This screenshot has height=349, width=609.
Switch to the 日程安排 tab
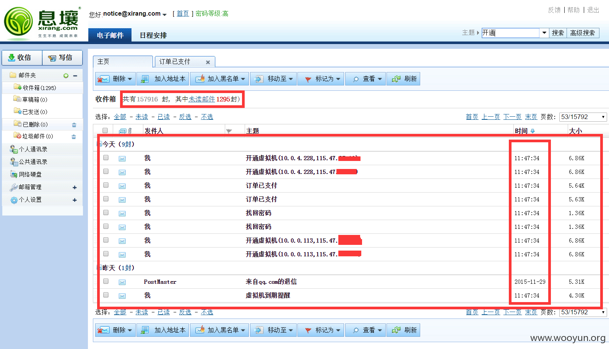coord(153,35)
